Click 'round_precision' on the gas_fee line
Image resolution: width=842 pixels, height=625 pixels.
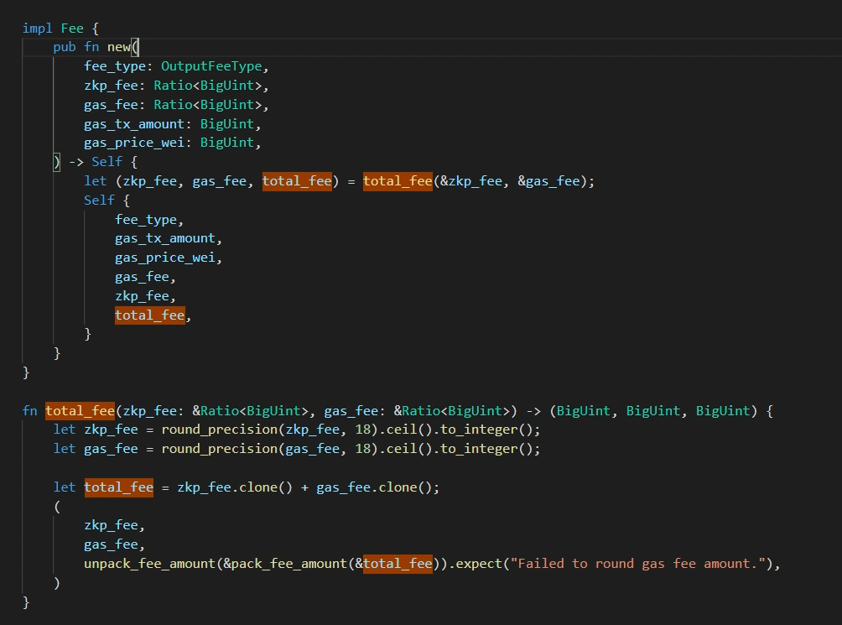coord(219,449)
